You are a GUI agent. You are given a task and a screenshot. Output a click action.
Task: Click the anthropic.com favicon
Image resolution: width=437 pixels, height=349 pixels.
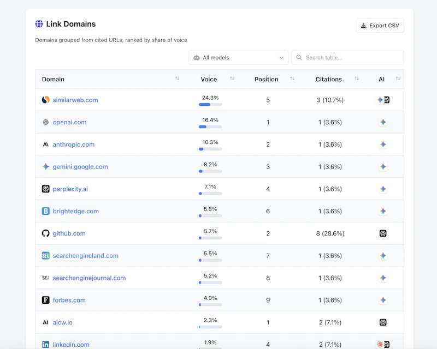coord(46,144)
